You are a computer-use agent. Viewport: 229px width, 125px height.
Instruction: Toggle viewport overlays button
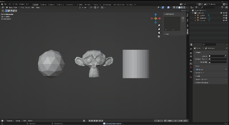coord(168,7)
